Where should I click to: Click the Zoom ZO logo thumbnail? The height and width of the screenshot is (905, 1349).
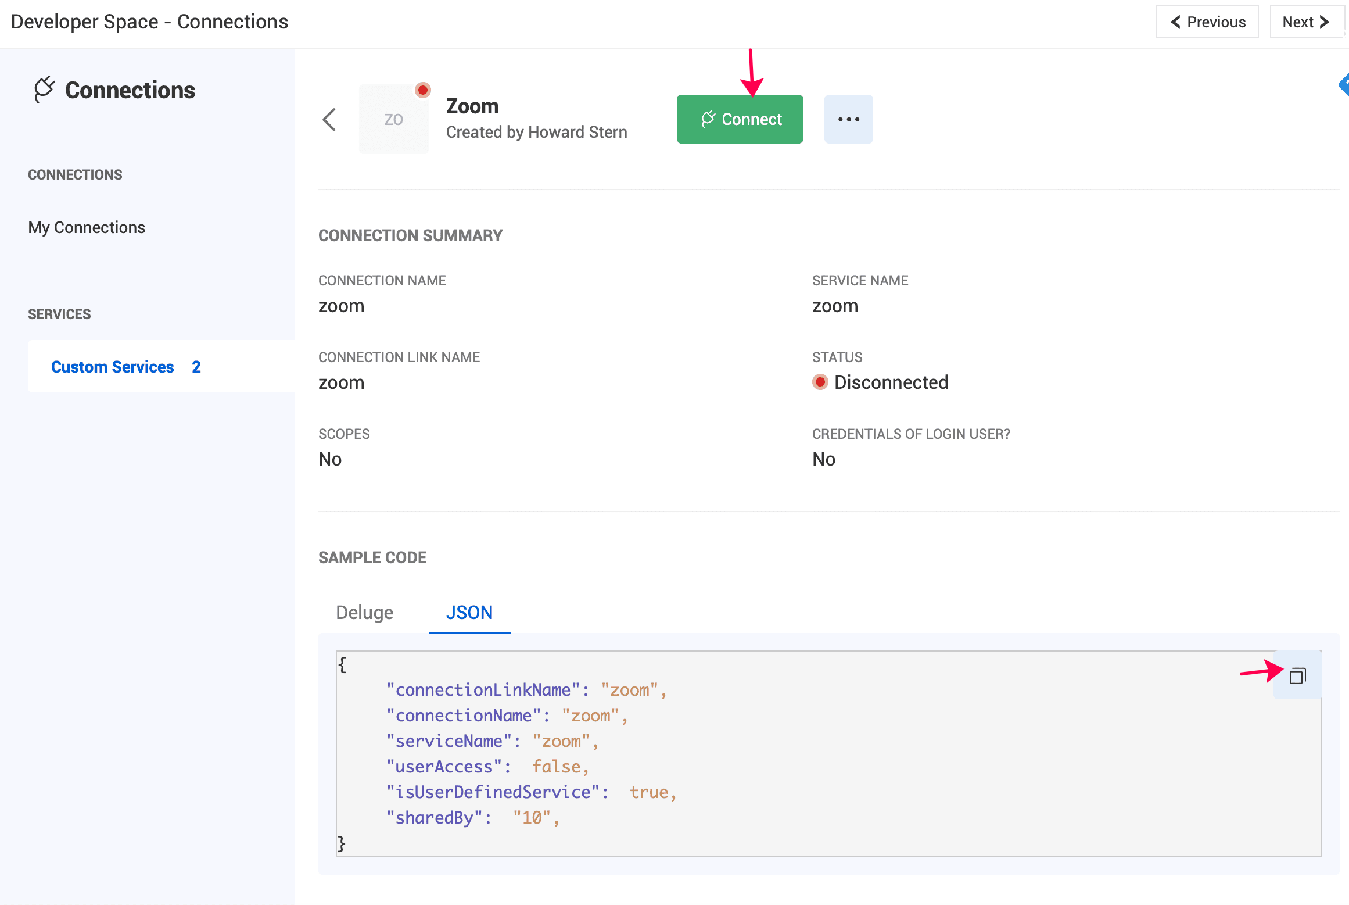coord(393,119)
